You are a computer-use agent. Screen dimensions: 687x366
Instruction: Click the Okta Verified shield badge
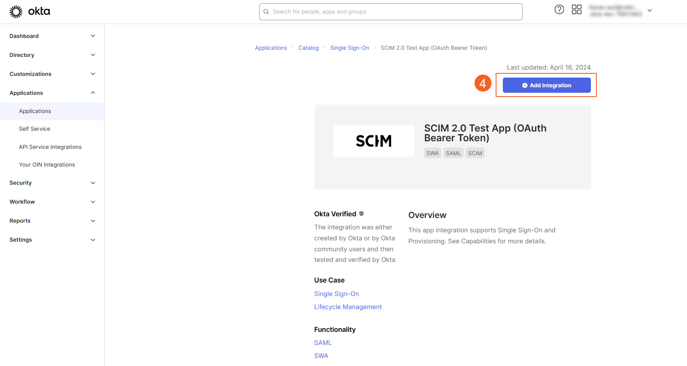[x=361, y=214]
